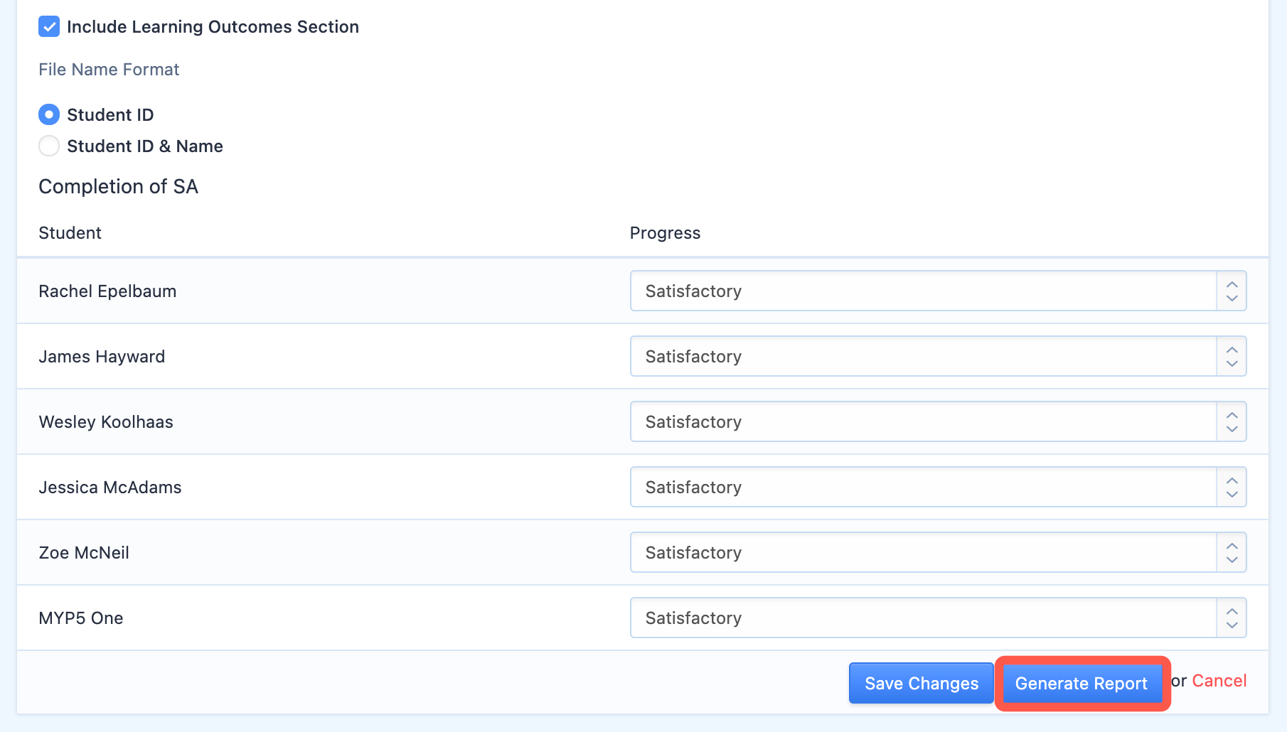This screenshot has width=1287, height=732.
Task: Click chevron arrows on Rachel Epelbaum's select
Action: [1232, 291]
